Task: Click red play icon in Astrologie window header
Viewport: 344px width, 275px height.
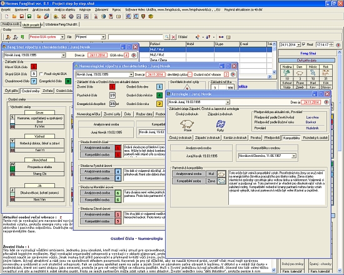Action: [326, 102]
